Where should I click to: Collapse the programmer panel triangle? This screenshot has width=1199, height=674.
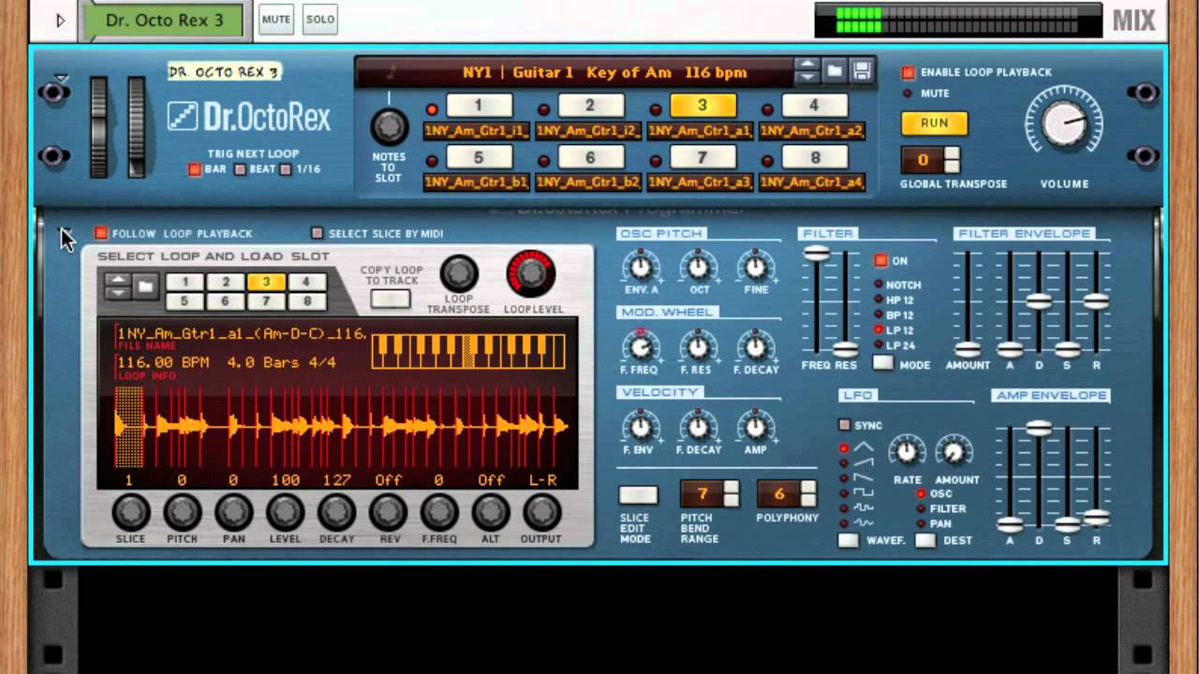[x=65, y=233]
